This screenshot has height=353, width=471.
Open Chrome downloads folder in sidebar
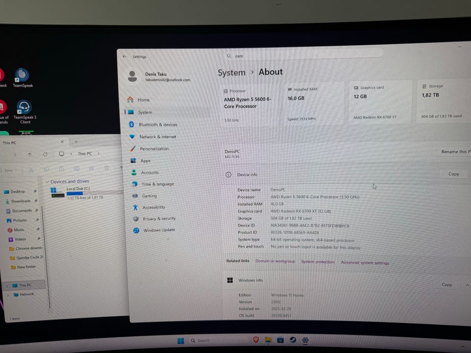pyautogui.click(x=28, y=248)
